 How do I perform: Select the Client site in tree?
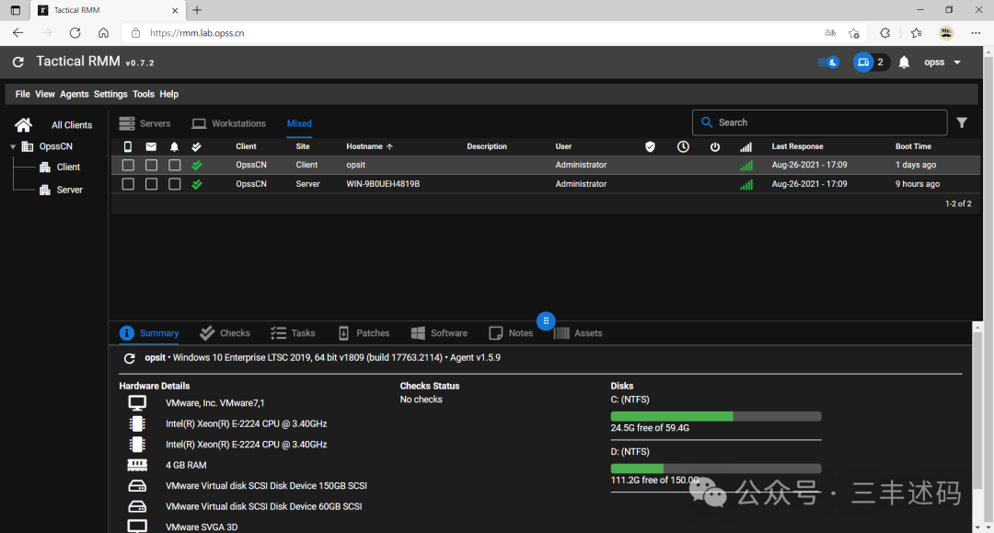(x=68, y=168)
